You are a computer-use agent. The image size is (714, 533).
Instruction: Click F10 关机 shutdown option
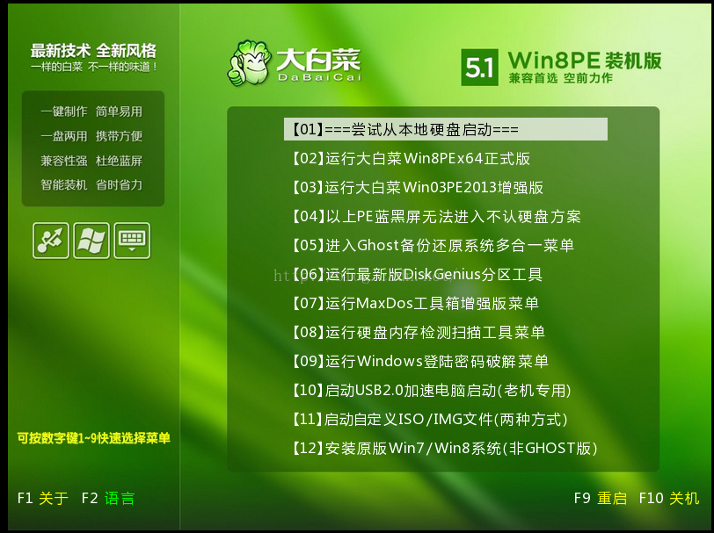668,499
